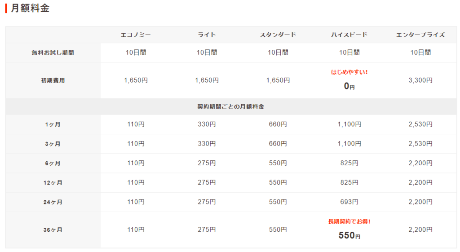460x252 pixels.
Task: Click the 初期費用 row label
Action: pyautogui.click(x=53, y=80)
